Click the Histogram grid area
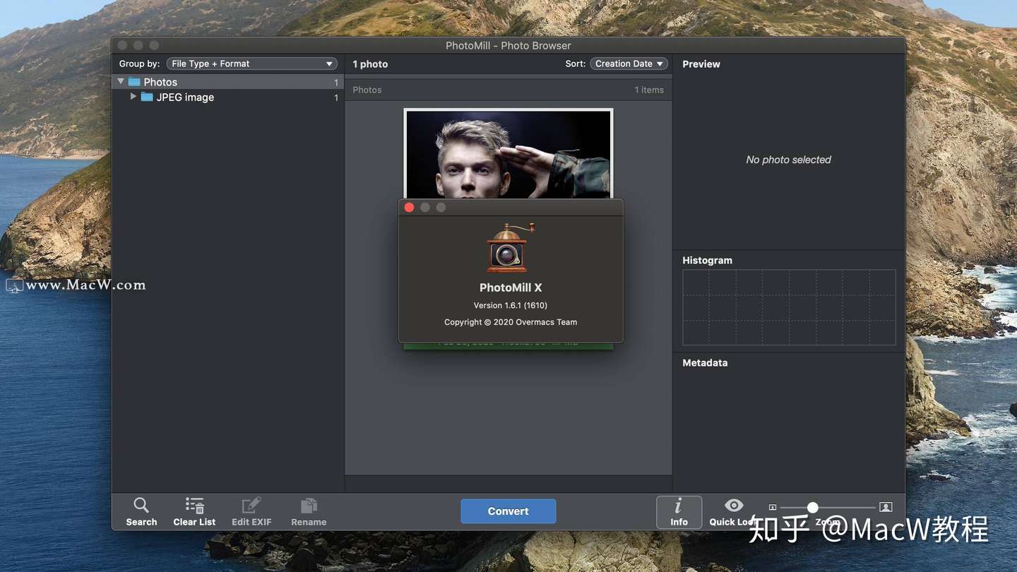The height and width of the screenshot is (572, 1017). click(x=789, y=307)
